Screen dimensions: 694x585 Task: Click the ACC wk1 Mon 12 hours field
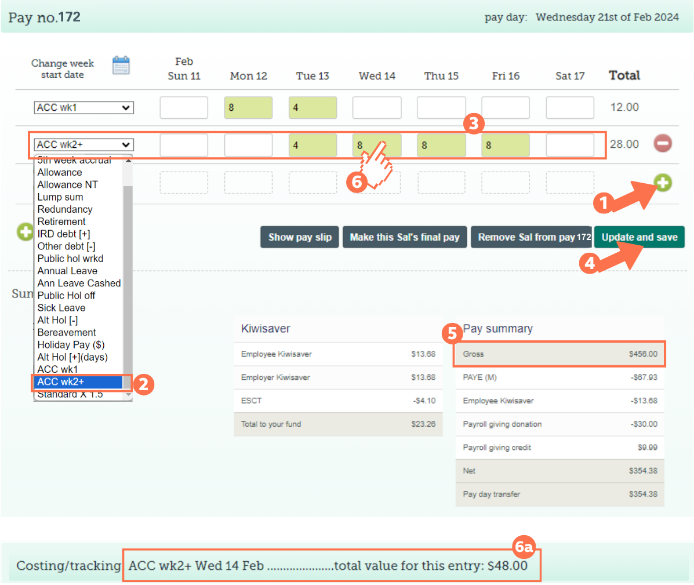point(248,108)
